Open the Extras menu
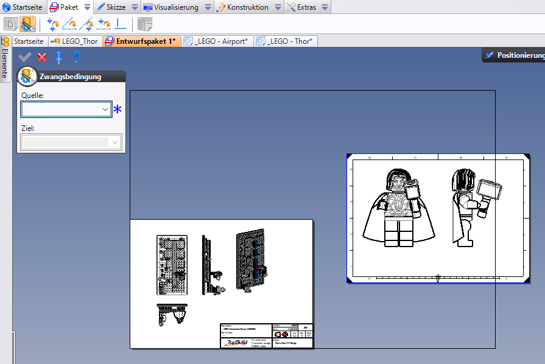 coord(301,7)
